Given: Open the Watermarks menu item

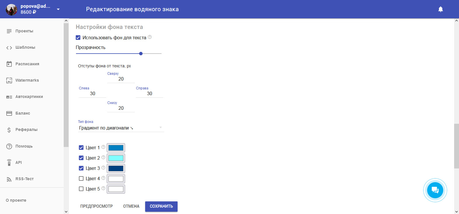Looking at the screenshot, I should point(27,80).
